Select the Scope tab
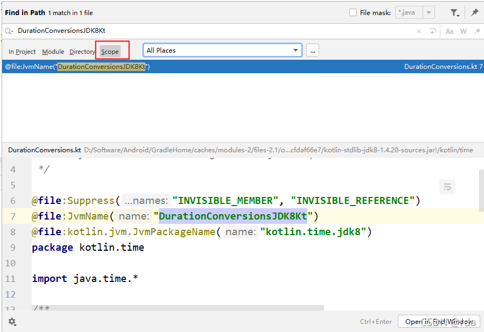 [110, 52]
